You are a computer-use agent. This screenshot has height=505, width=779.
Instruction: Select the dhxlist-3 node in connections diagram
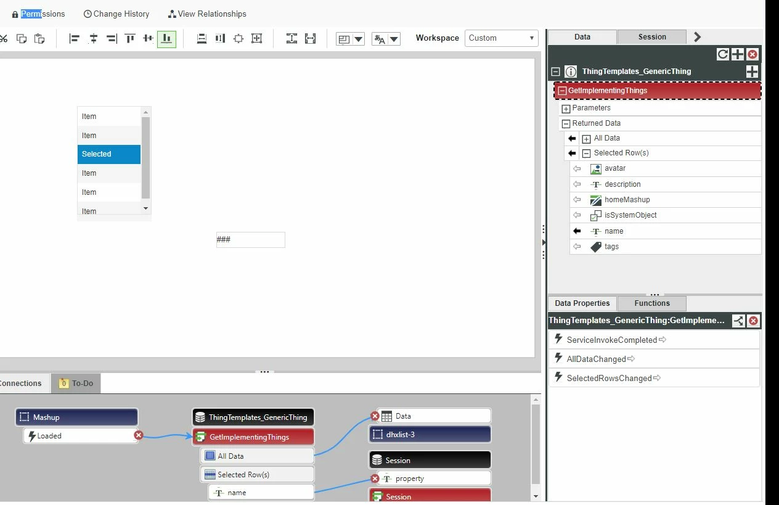click(x=430, y=434)
